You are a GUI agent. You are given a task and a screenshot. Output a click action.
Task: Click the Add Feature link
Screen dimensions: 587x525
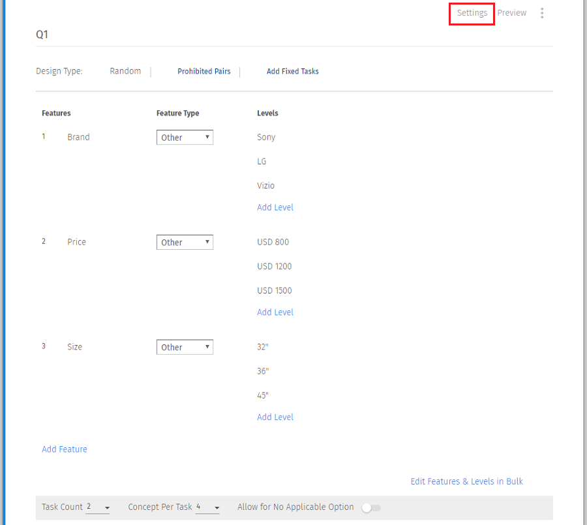[65, 449]
